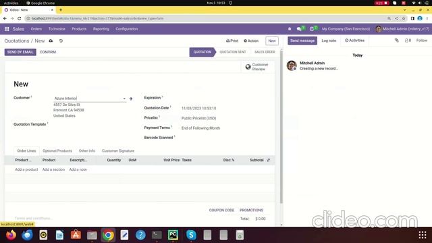Image resolution: width=432 pixels, height=243 pixels.
Task: Open Thunderbird from the dock
Action: (x=27, y=235)
